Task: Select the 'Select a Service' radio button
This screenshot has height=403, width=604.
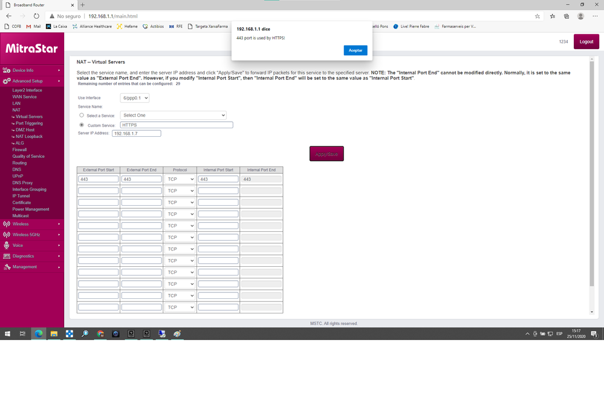Action: 82,115
